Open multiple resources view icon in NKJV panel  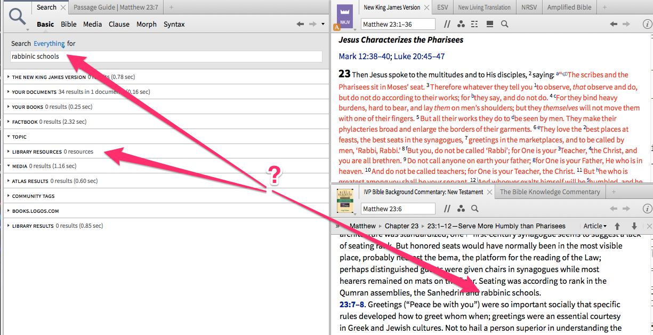pos(475,24)
